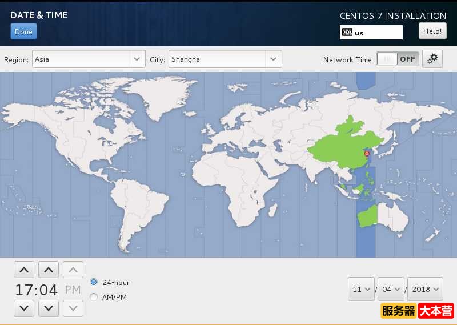Image resolution: width=457 pixels, height=325 pixels.
Task: Click the Network Time settings gear icon
Action: click(x=432, y=59)
